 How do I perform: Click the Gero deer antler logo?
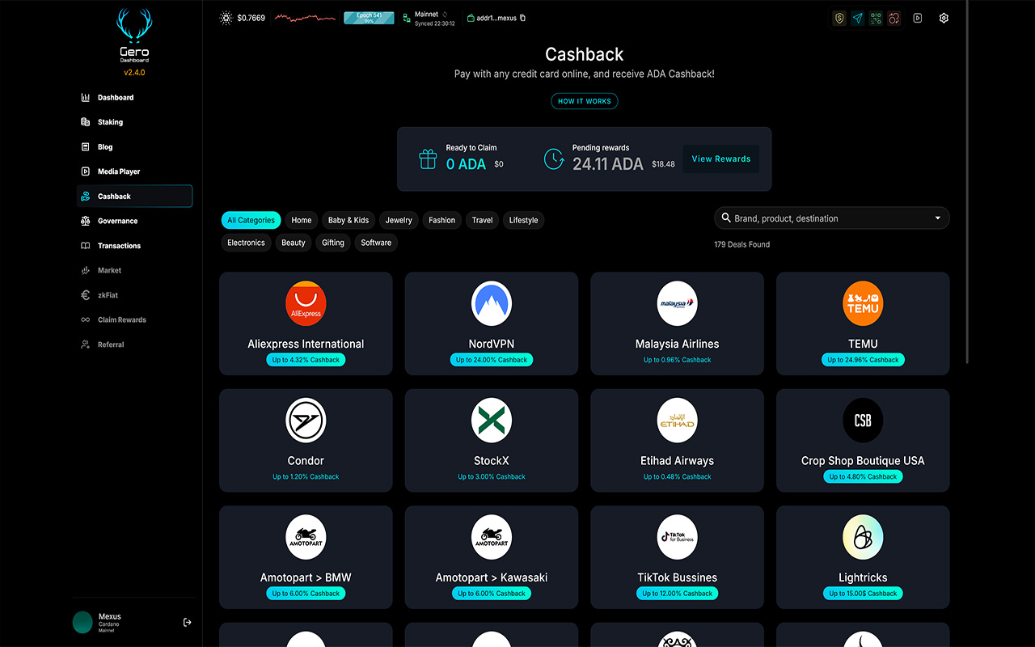pyautogui.click(x=134, y=26)
